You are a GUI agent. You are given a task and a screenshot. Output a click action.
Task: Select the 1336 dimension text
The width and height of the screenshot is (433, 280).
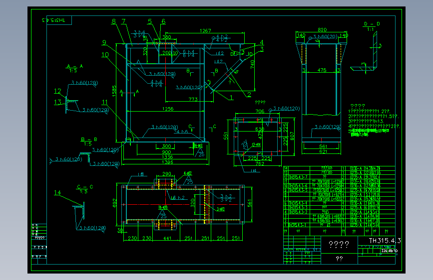pyautogui.click(x=167, y=157)
